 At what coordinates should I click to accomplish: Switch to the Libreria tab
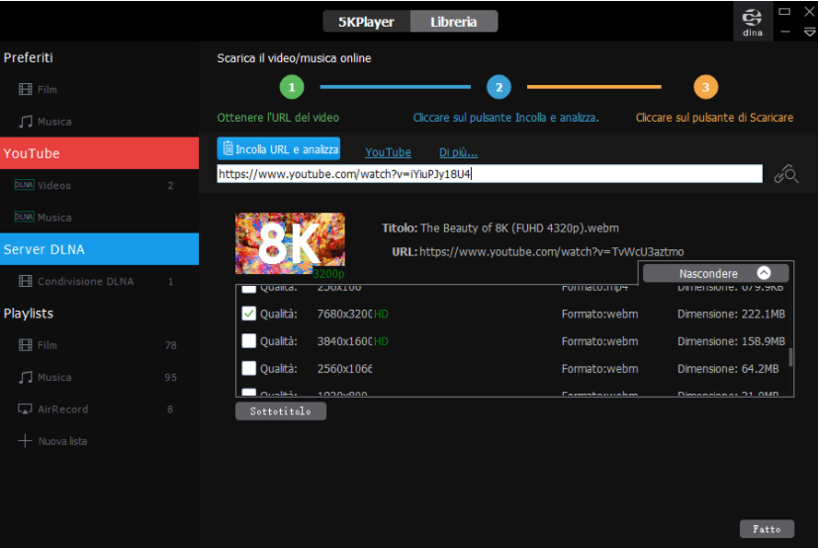click(454, 22)
